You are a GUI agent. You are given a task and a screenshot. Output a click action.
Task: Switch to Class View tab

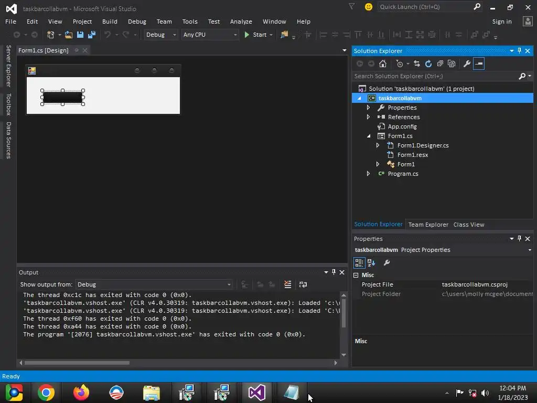469,225
